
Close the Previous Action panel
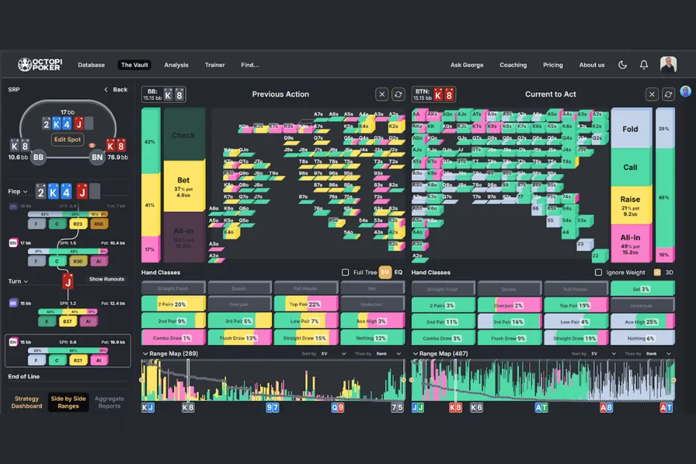(x=381, y=94)
